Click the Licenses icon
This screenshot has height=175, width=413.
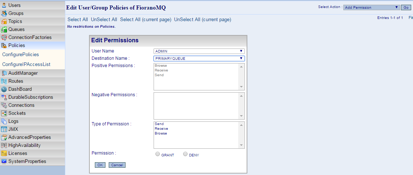(x=4, y=153)
